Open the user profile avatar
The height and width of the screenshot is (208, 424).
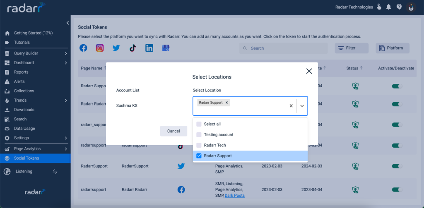(x=411, y=7)
